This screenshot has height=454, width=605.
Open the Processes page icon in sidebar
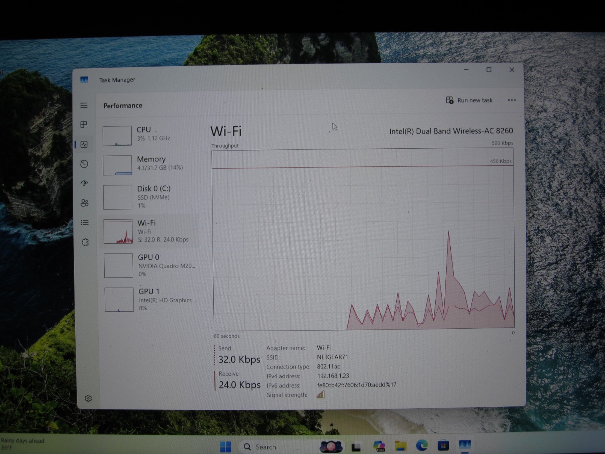tap(84, 124)
